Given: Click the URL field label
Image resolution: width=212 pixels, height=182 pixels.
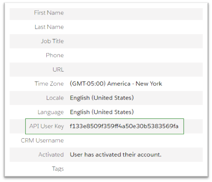Looking at the screenshot, I should [x=58, y=70].
